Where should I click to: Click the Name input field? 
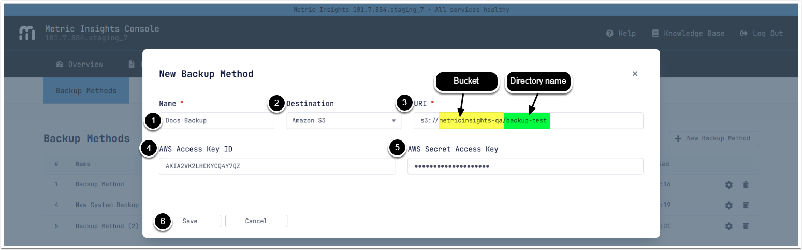click(x=217, y=121)
